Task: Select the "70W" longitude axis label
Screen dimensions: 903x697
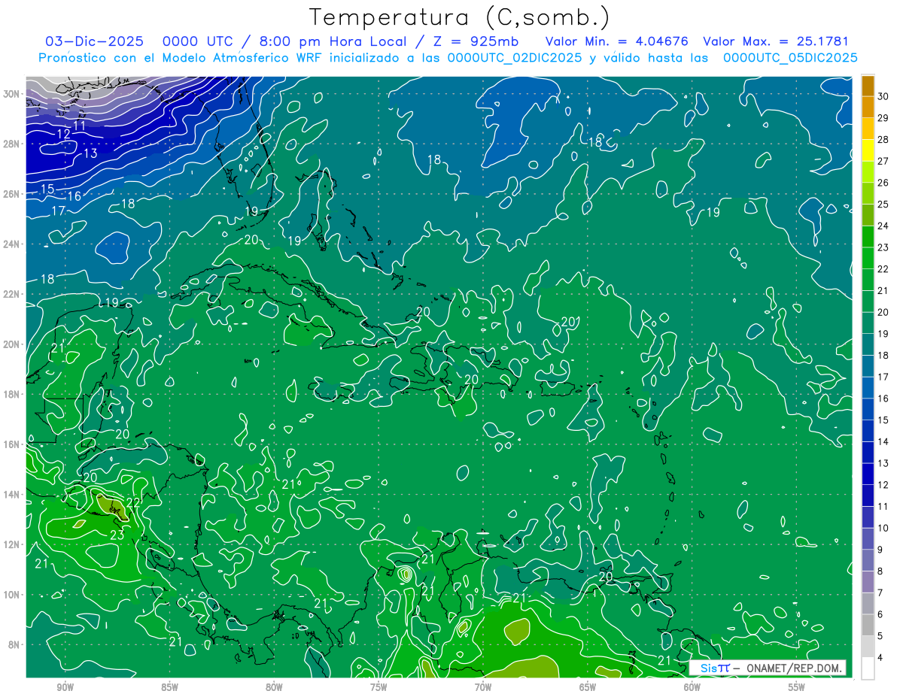Action: 483,687
